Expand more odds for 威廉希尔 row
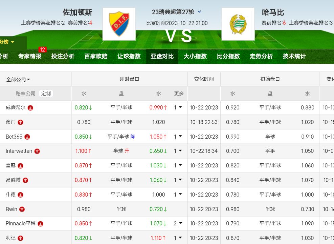334x244 pixels. (178, 107)
